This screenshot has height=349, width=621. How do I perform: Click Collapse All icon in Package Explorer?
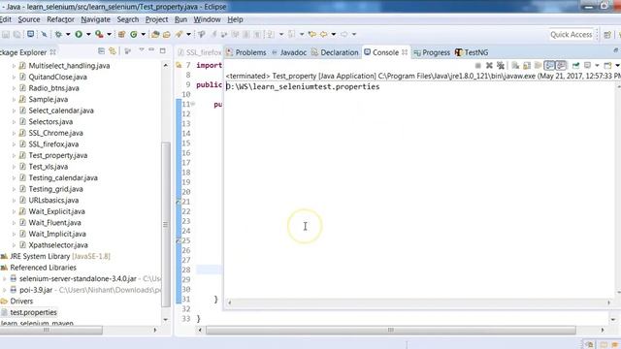point(101,51)
